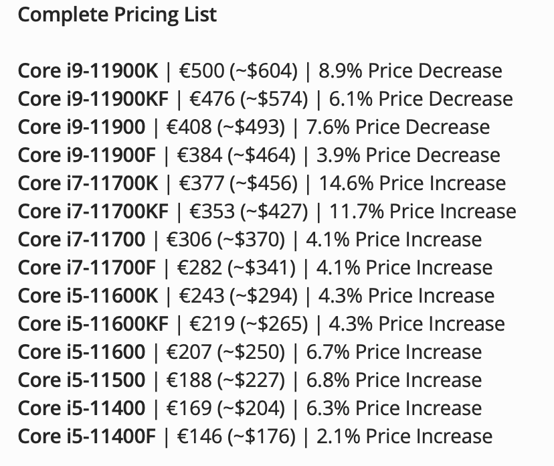Click the 2.1% Price Increase text
Image resolution: width=554 pixels, height=466 pixels.
(x=404, y=437)
